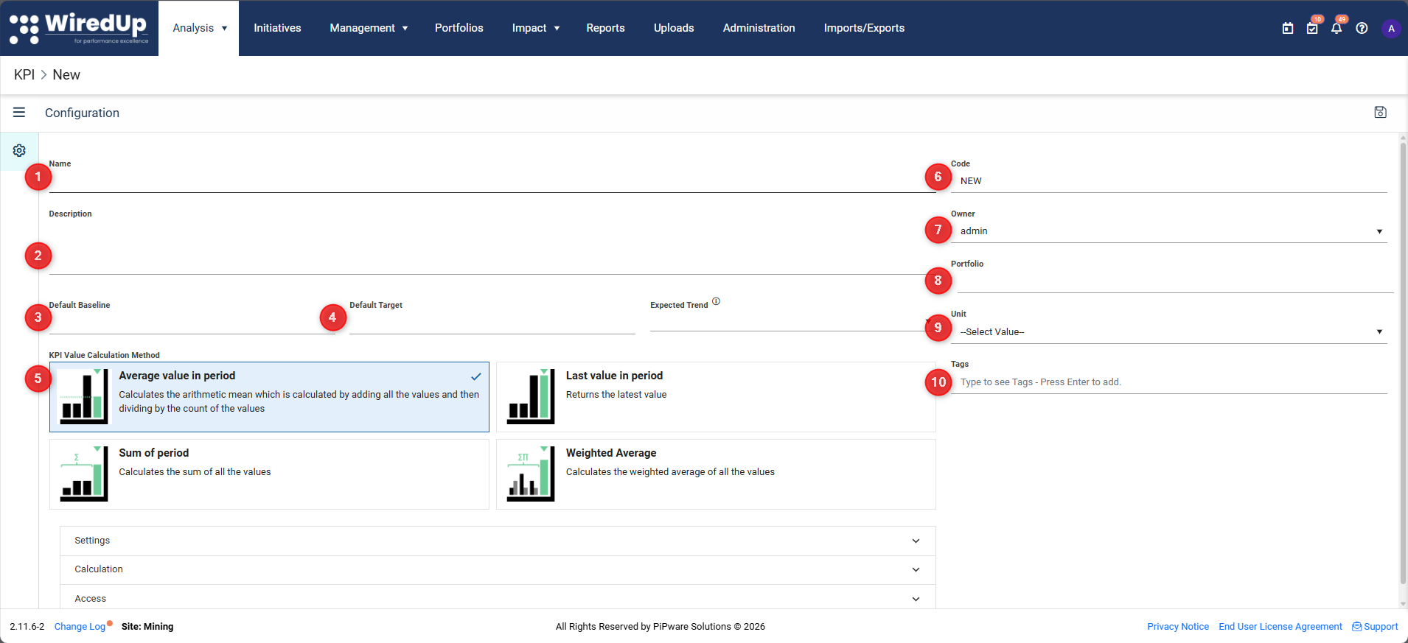Select Last value in period method
The width and height of the screenshot is (1408, 643).
pos(716,396)
